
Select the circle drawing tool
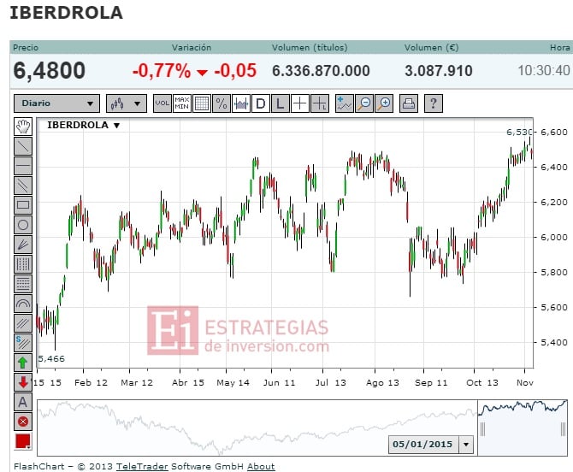(x=23, y=225)
